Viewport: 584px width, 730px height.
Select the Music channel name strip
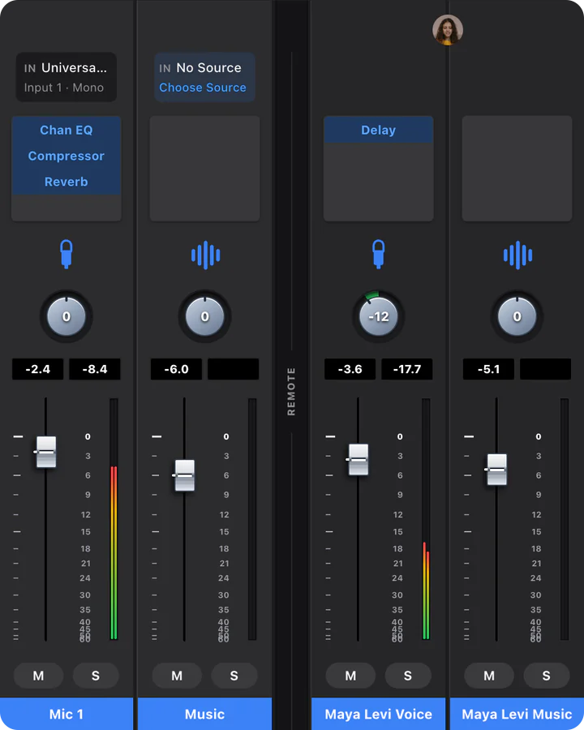tap(205, 714)
